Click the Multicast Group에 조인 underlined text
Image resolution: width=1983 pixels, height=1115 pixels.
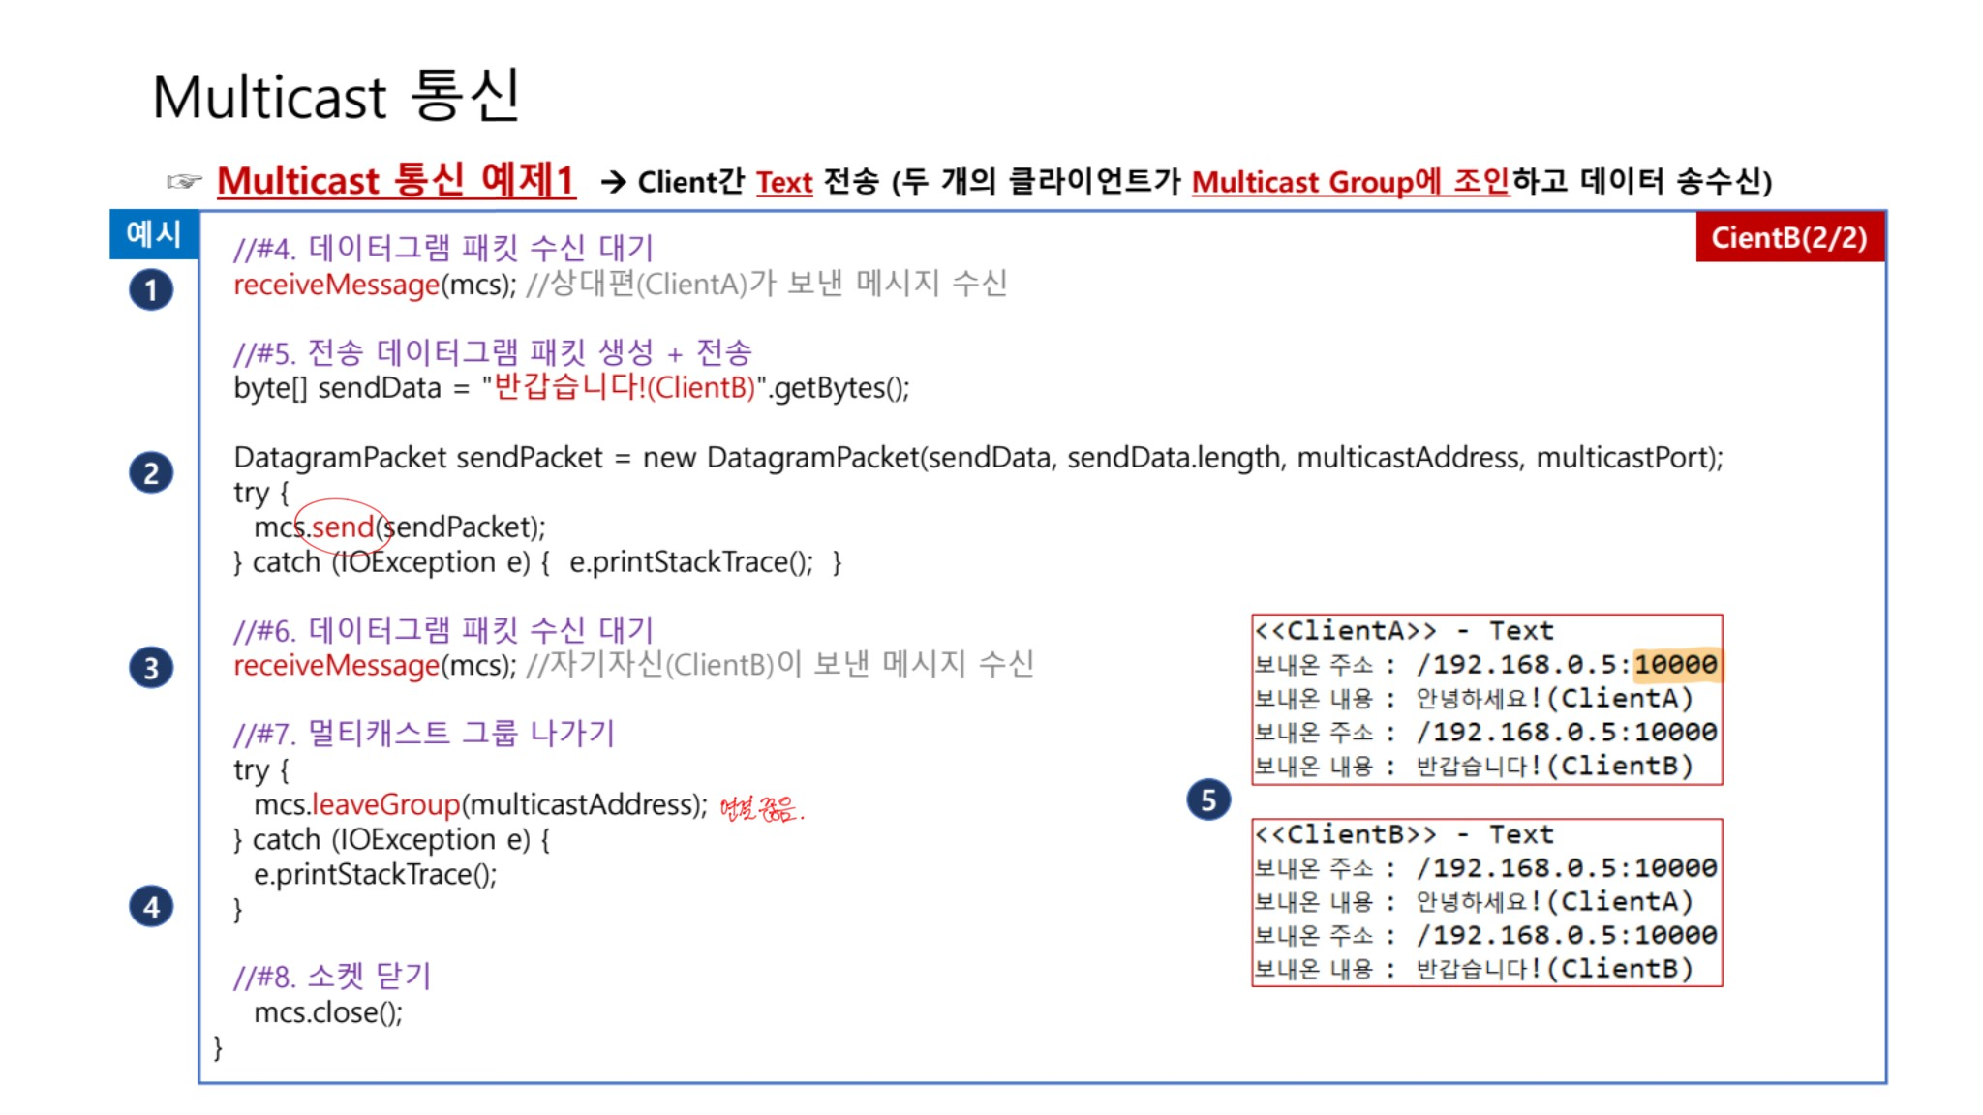(x=1350, y=182)
